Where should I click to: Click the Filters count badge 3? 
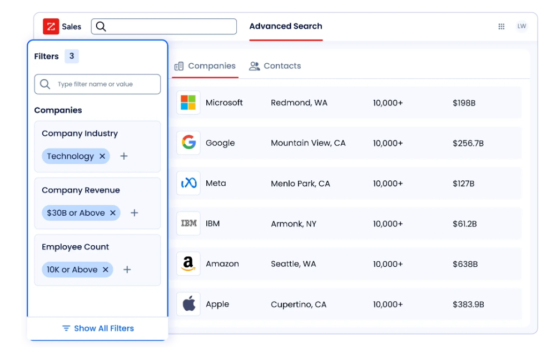tap(72, 56)
